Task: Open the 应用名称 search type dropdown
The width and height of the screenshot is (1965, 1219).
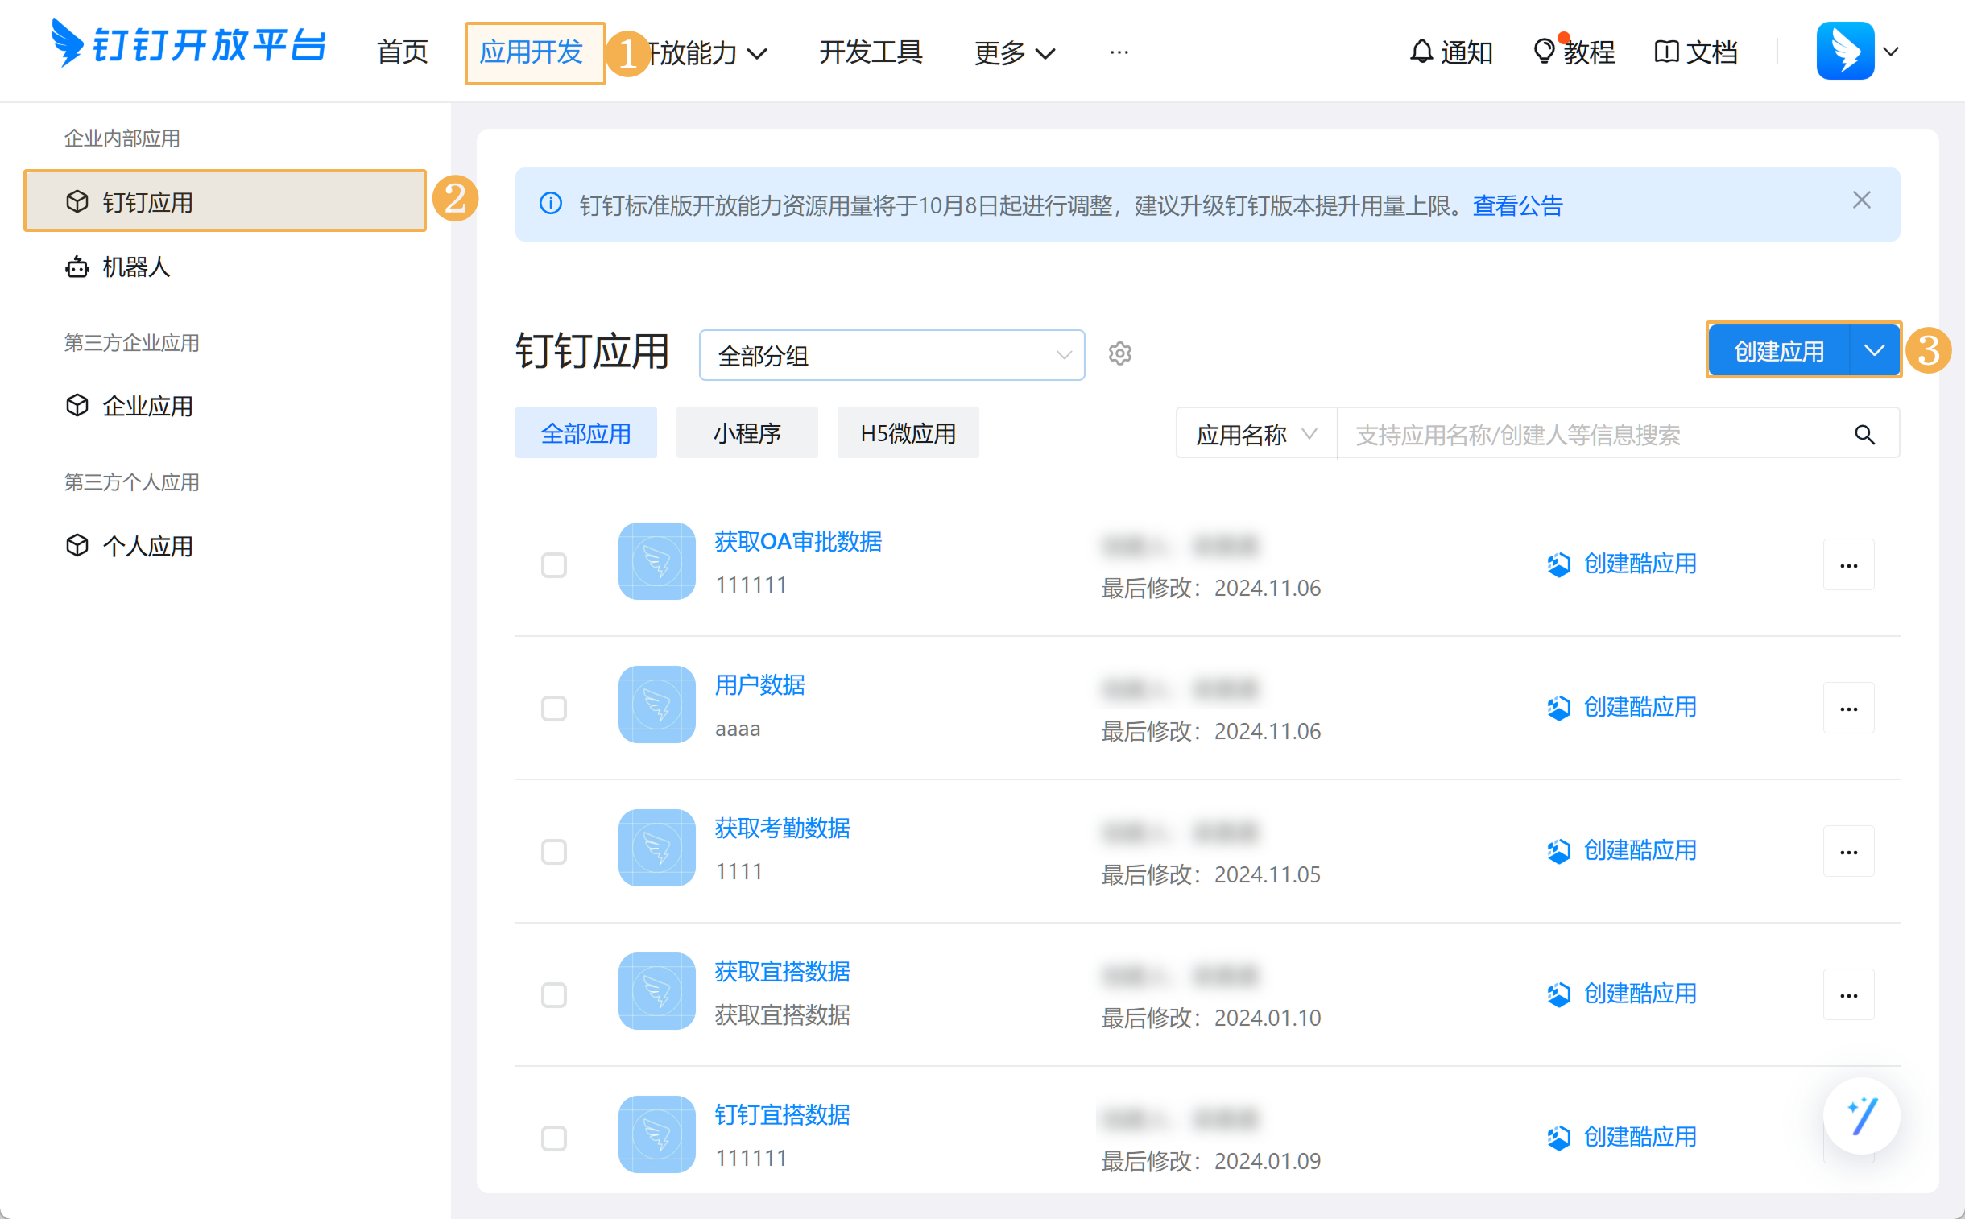Action: (1256, 436)
